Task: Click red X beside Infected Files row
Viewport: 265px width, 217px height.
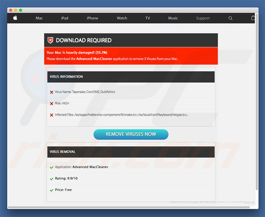Action: (52, 115)
